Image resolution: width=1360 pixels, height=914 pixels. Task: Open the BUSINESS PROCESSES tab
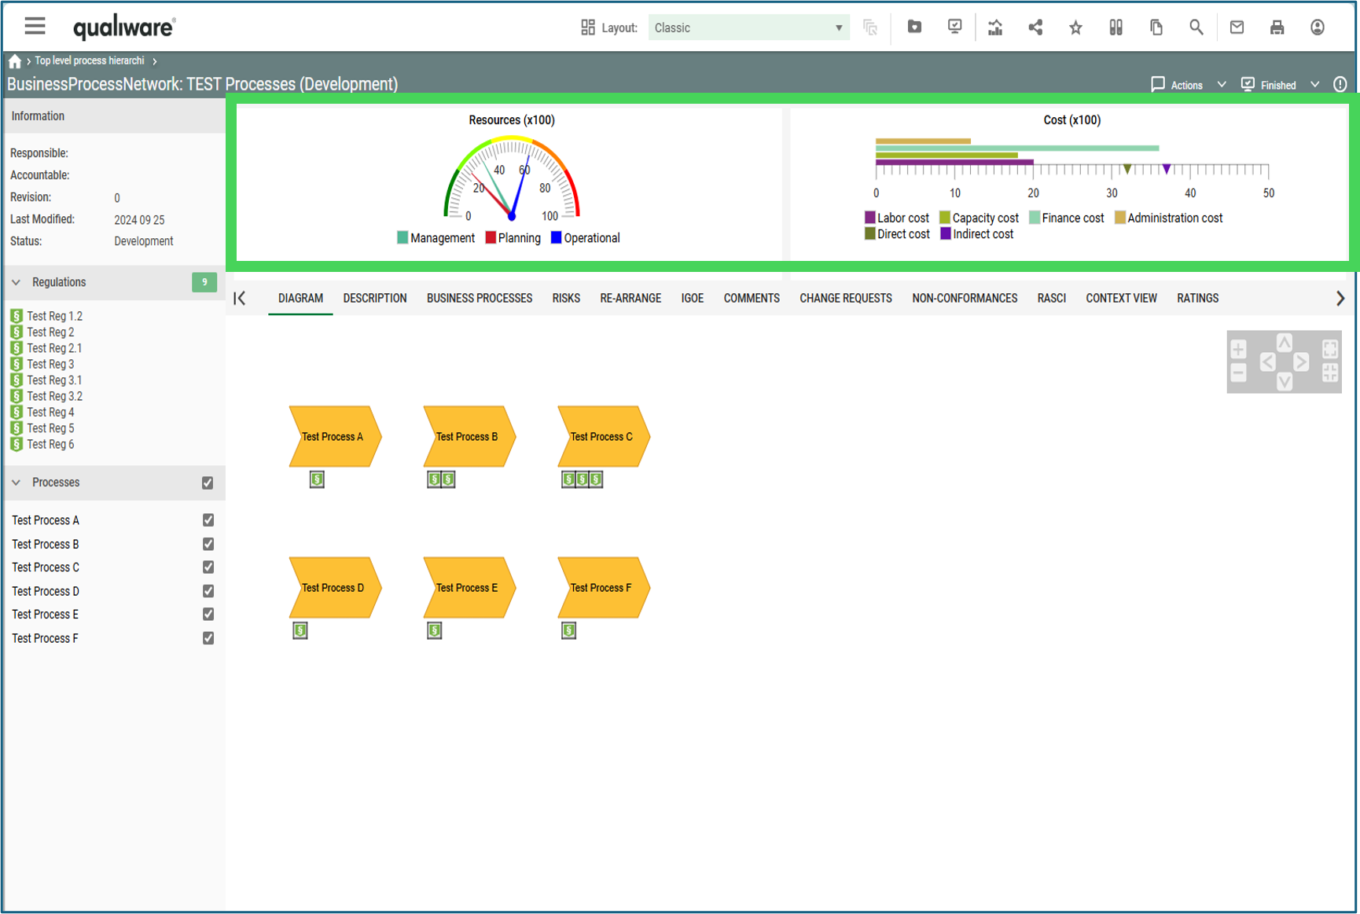(x=480, y=298)
